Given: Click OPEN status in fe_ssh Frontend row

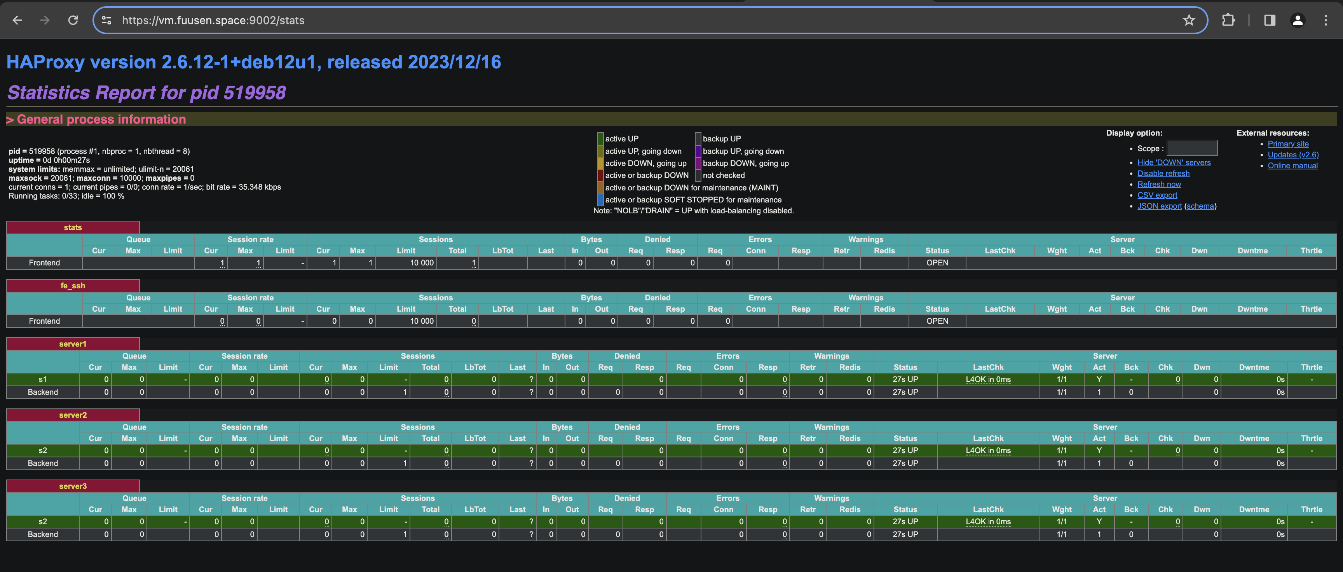Looking at the screenshot, I should 937,321.
